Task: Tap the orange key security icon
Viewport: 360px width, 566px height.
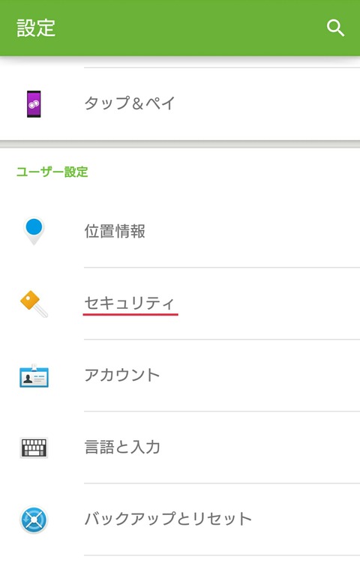Action: (34, 304)
